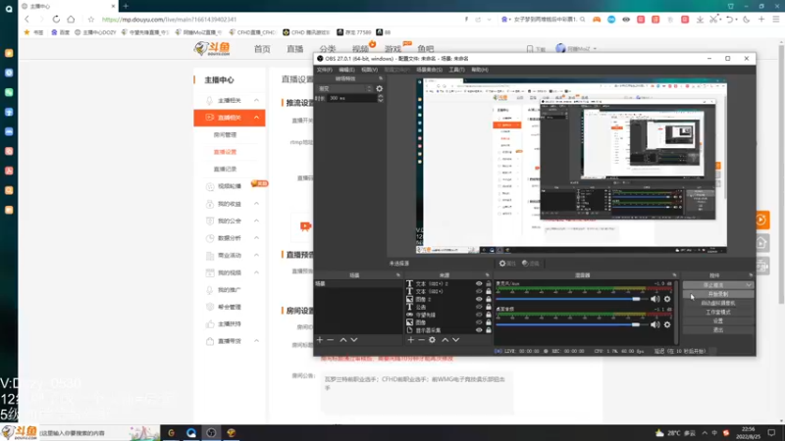The width and height of the screenshot is (785, 441).
Task: Lock the 公告 source
Action: [x=489, y=307]
